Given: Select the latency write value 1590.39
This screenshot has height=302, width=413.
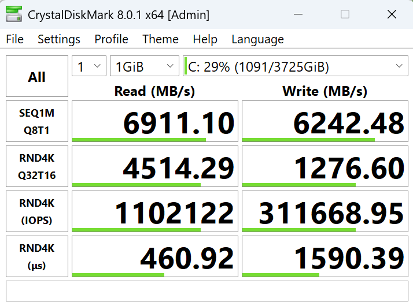Looking at the screenshot, I should pyautogui.click(x=325, y=256).
